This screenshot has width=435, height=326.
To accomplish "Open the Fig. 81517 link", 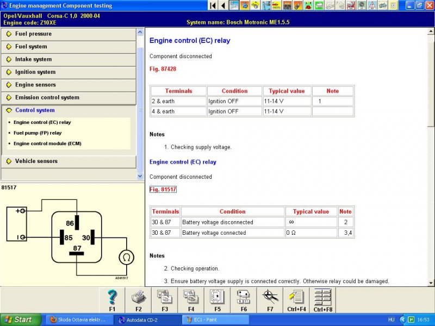I will click(x=163, y=190).
